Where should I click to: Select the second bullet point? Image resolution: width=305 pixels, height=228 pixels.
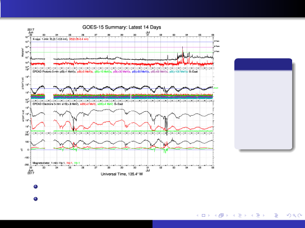[35, 199]
